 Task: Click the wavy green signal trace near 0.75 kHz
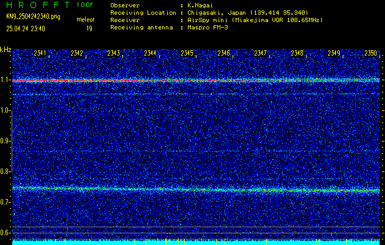(196, 189)
